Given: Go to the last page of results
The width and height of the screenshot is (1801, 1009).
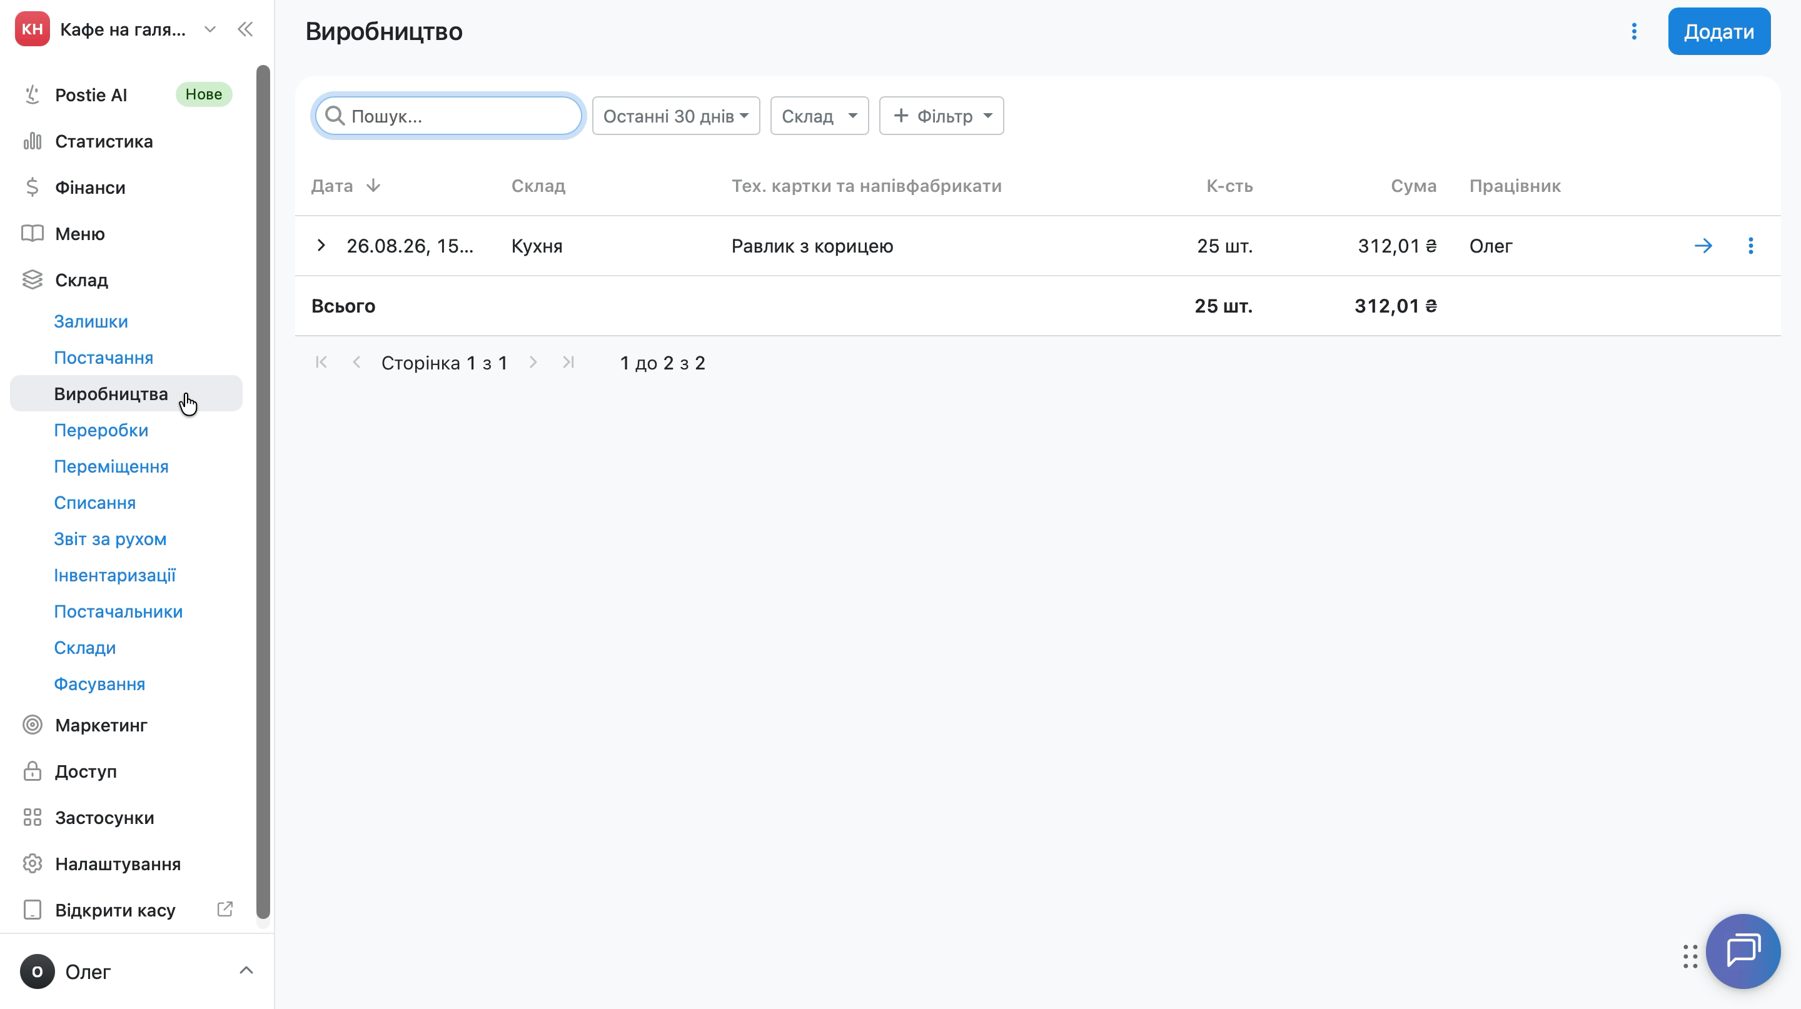Looking at the screenshot, I should click(x=568, y=362).
